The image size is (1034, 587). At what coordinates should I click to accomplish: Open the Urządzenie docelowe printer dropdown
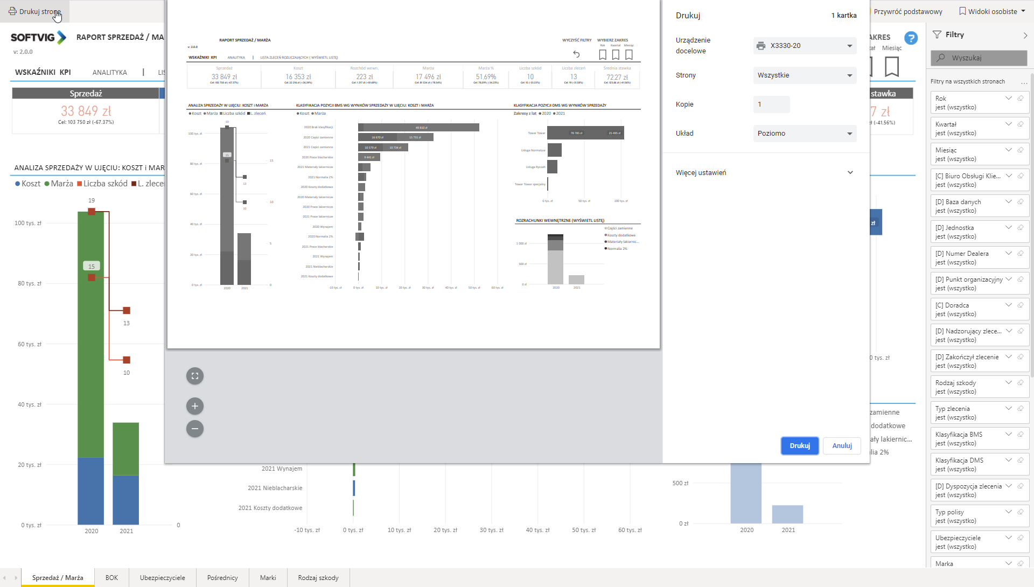pyautogui.click(x=805, y=46)
